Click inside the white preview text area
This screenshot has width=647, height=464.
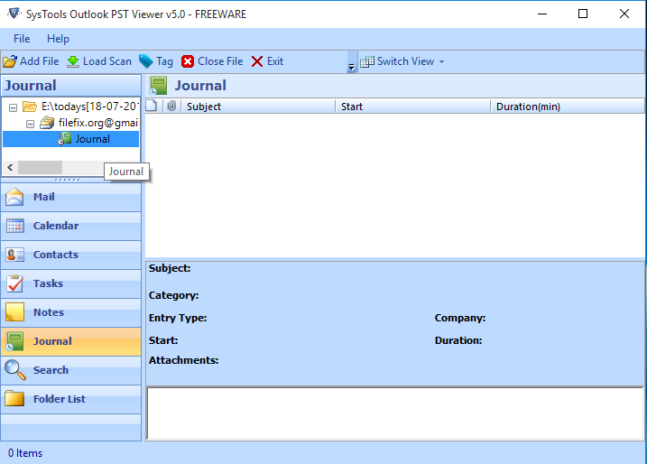pyautogui.click(x=395, y=413)
